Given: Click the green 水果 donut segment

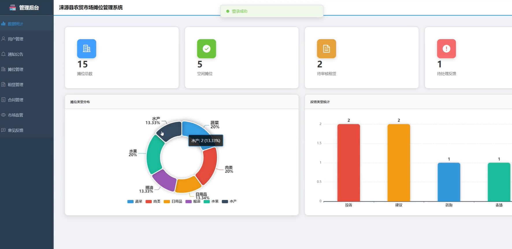Looking at the screenshot, I should coord(153,155).
